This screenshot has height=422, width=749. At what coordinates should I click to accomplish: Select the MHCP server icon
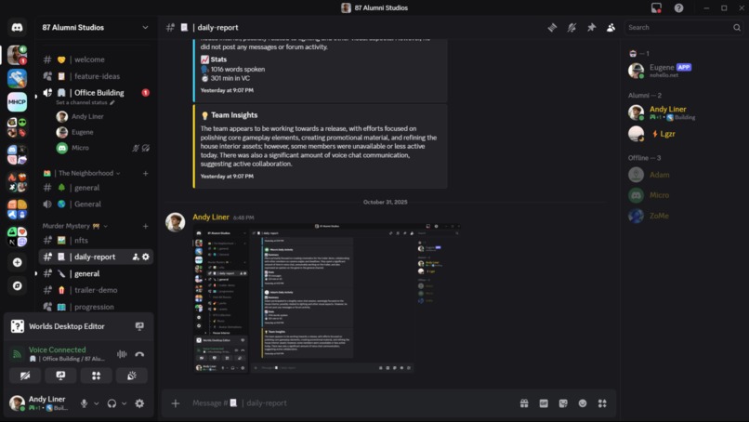tap(18, 102)
